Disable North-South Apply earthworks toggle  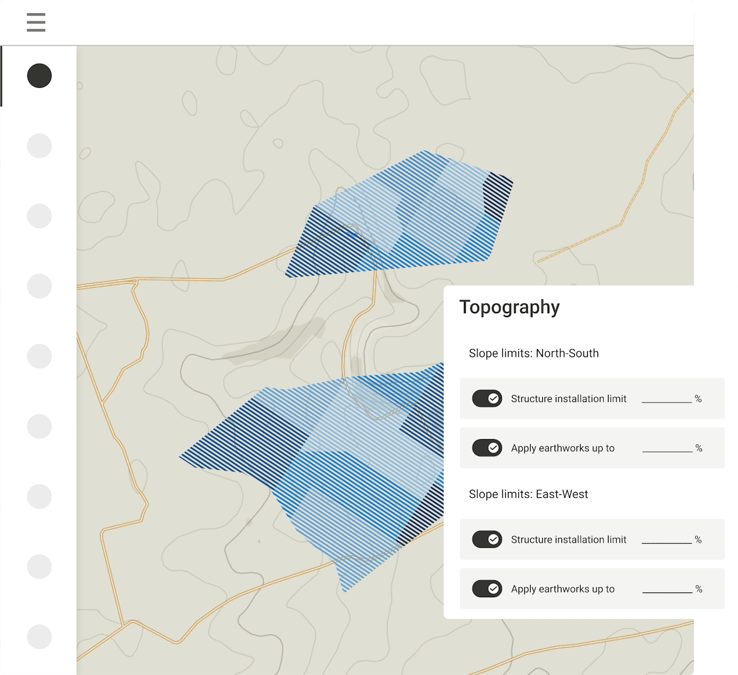(x=487, y=448)
